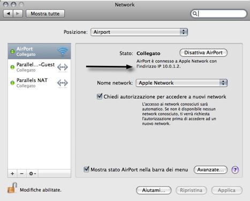Screen dimensions: 250x201
Task: Open the Posizione dropdown showing Airport
Action: point(139,32)
